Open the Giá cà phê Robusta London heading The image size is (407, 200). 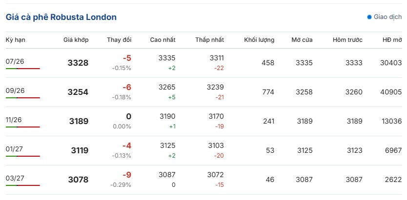61,17
